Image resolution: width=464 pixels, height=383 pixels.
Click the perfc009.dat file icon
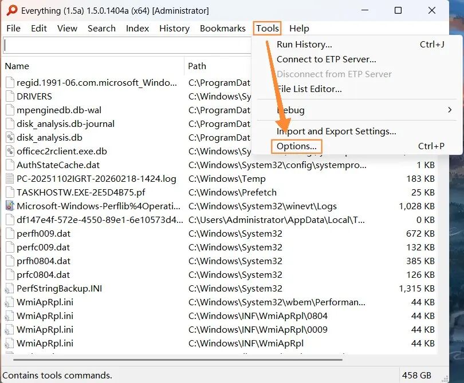[x=10, y=247]
